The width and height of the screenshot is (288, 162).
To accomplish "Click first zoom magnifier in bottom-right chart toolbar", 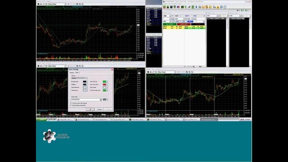I will click(x=187, y=72).
